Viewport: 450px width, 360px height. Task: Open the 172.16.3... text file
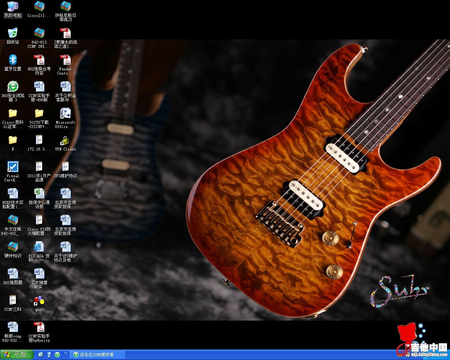[39, 143]
